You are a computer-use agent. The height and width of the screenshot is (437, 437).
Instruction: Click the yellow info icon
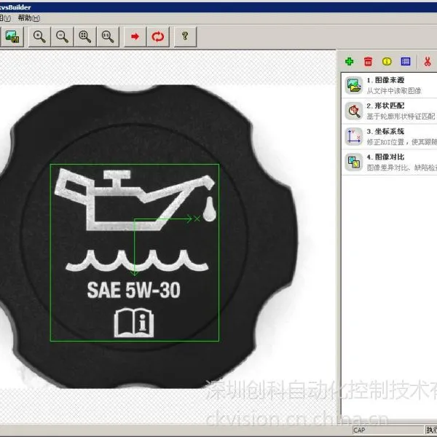coord(387,61)
